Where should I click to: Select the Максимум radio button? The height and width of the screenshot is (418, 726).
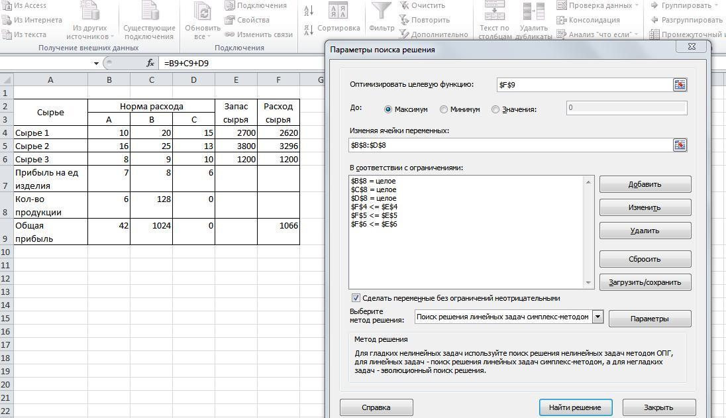(x=388, y=109)
